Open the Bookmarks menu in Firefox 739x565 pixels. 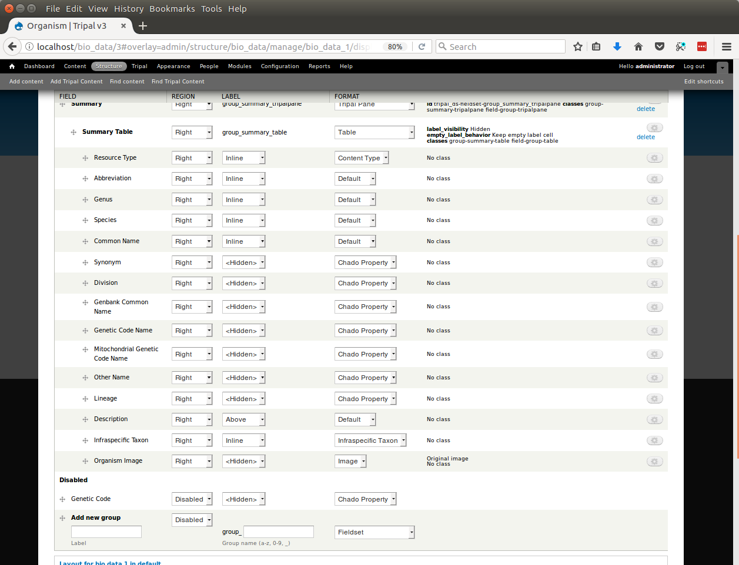(x=172, y=9)
